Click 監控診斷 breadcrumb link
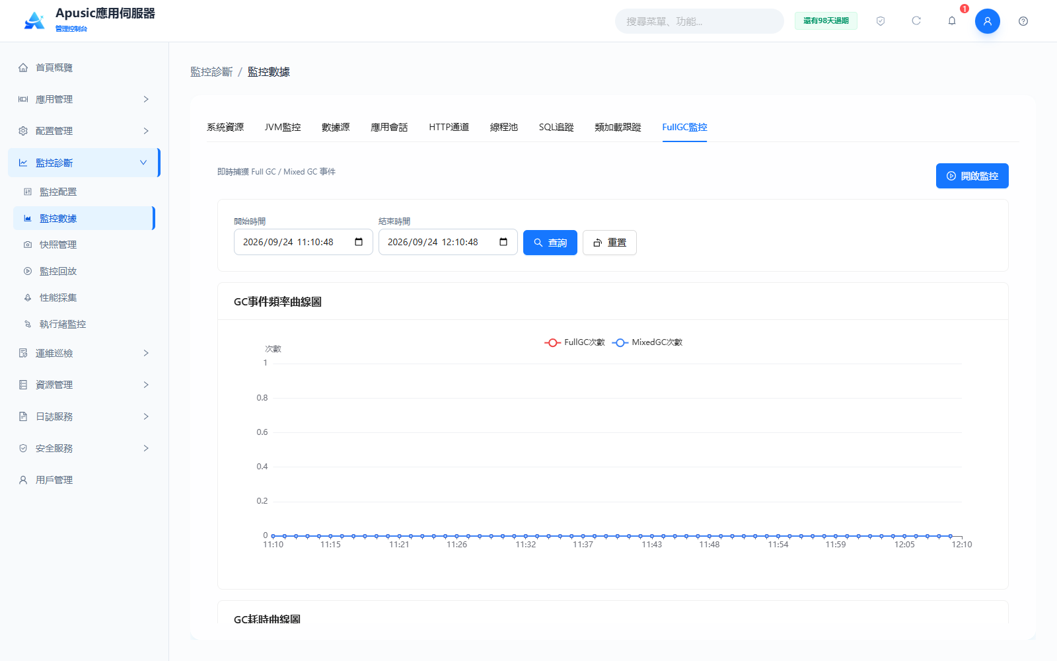 [x=211, y=71]
